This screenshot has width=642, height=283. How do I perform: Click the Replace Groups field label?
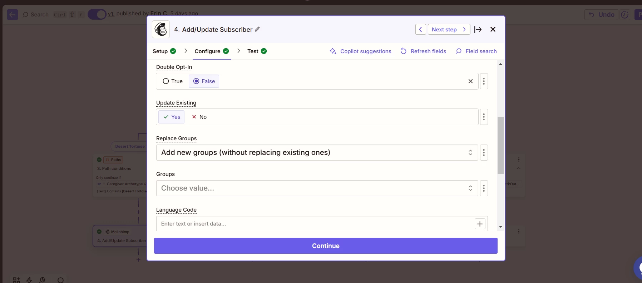coord(177,138)
